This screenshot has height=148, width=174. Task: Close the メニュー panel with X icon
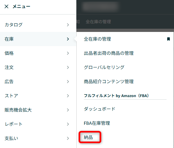tap(6, 6)
